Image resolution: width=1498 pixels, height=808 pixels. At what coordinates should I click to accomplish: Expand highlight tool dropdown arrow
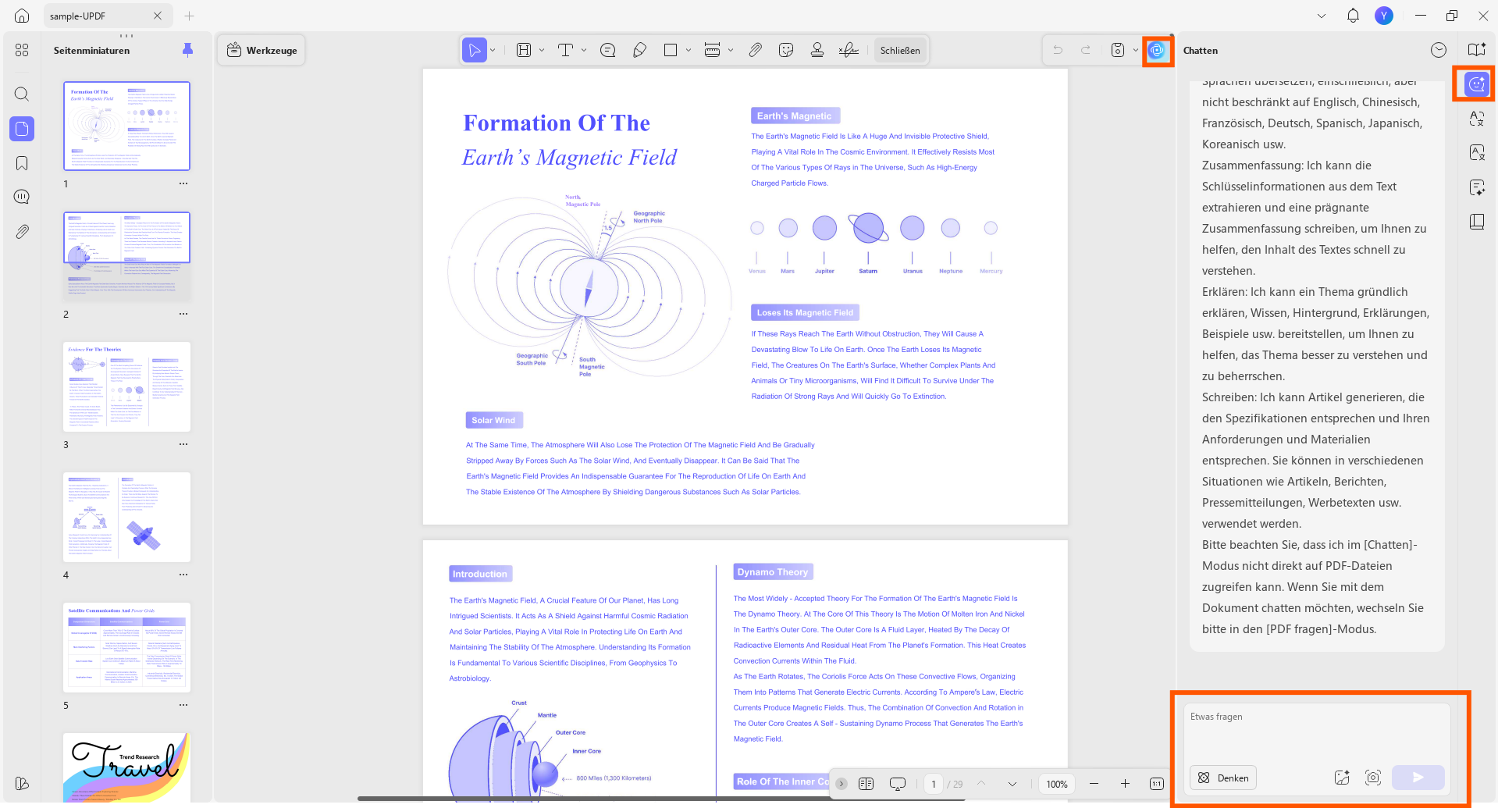(x=542, y=50)
